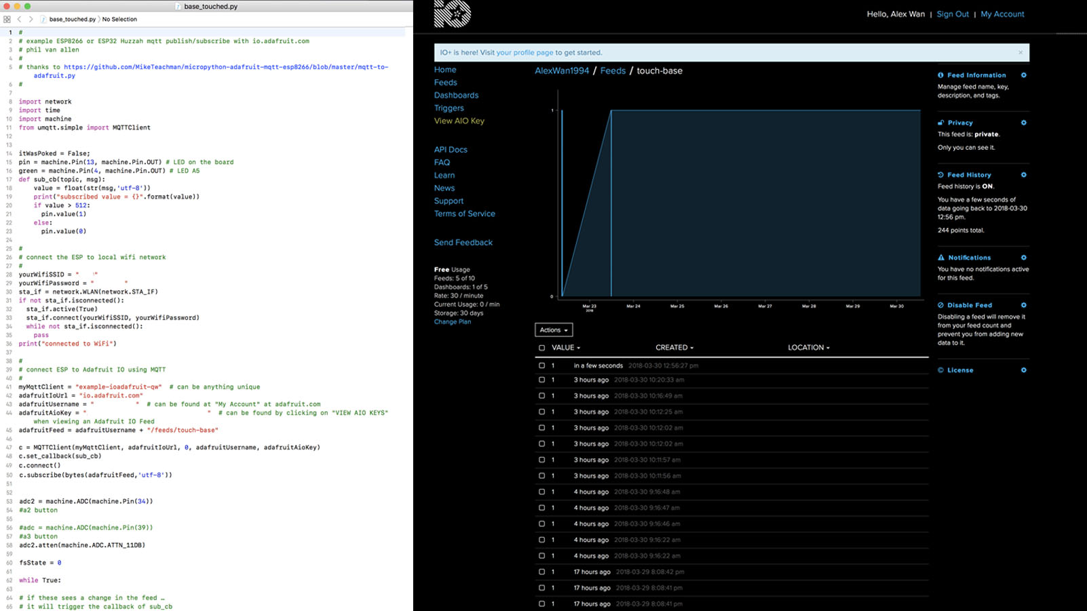Open the Actions dropdown

[554, 330]
